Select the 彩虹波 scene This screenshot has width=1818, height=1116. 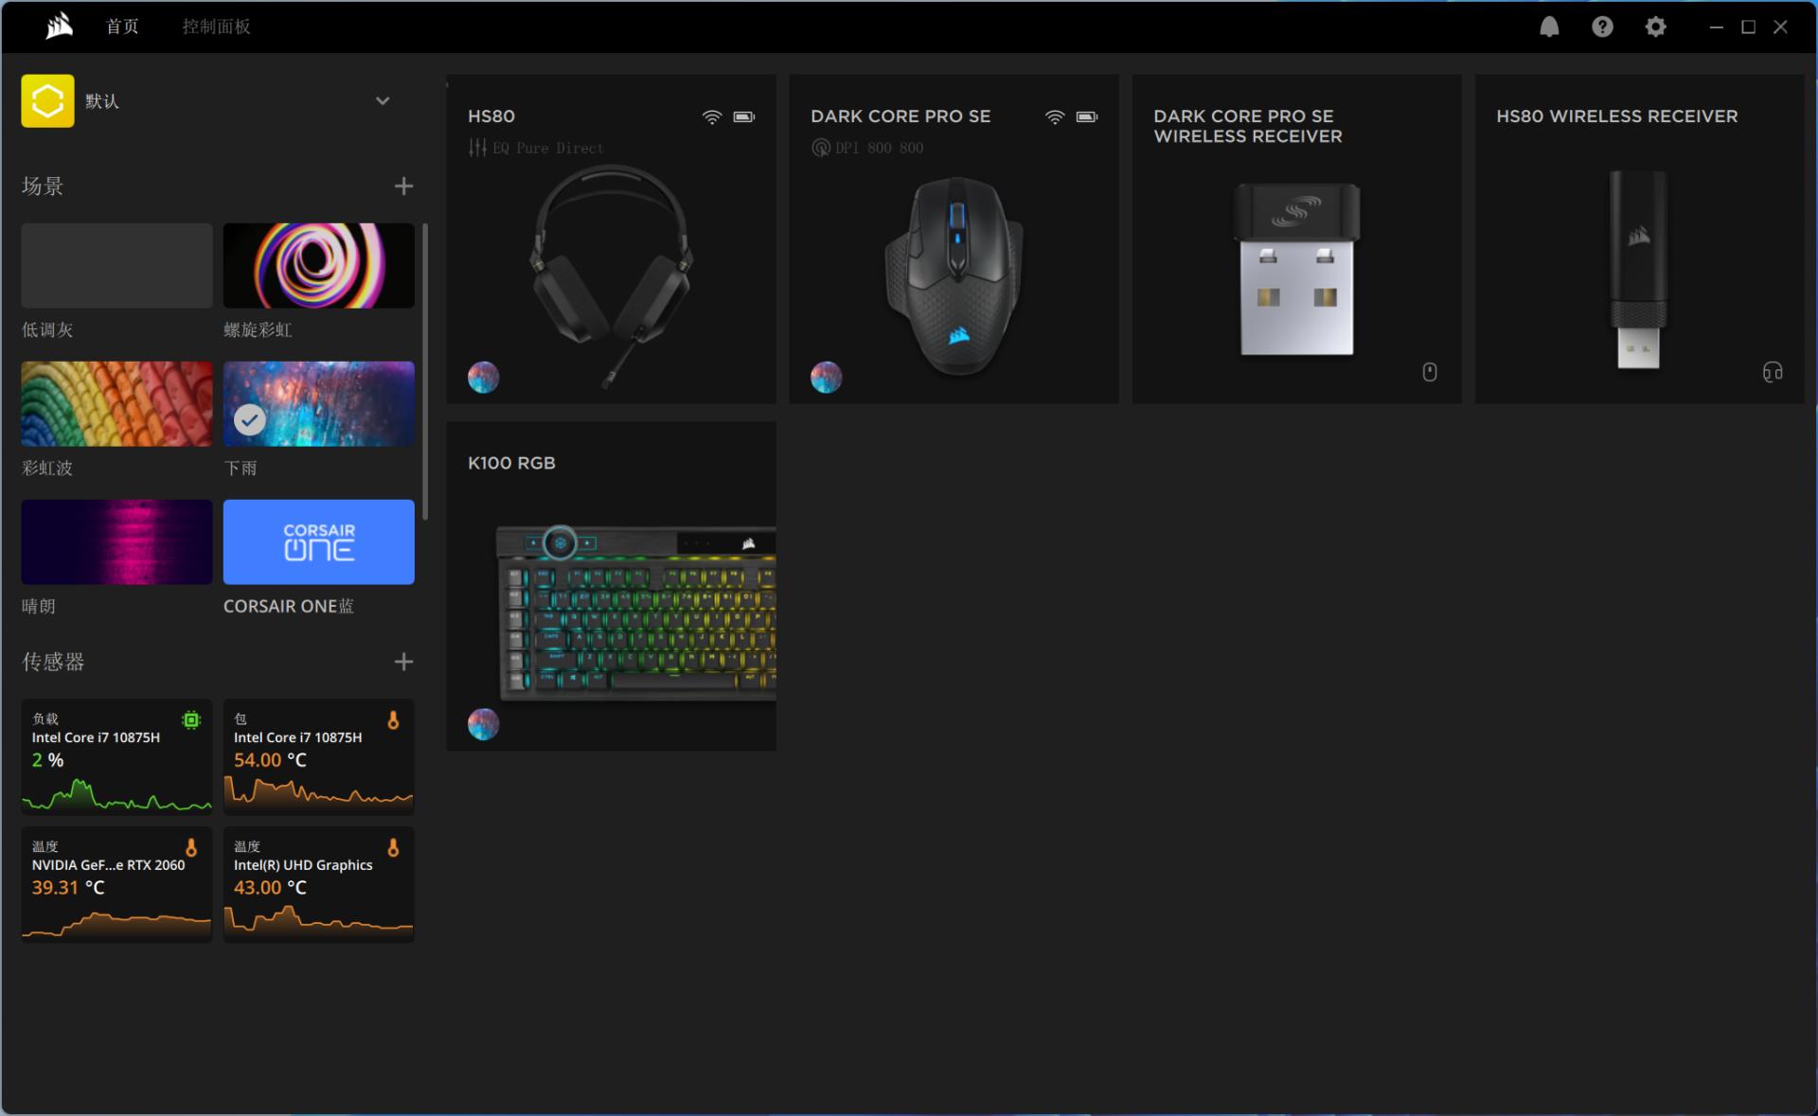(116, 403)
